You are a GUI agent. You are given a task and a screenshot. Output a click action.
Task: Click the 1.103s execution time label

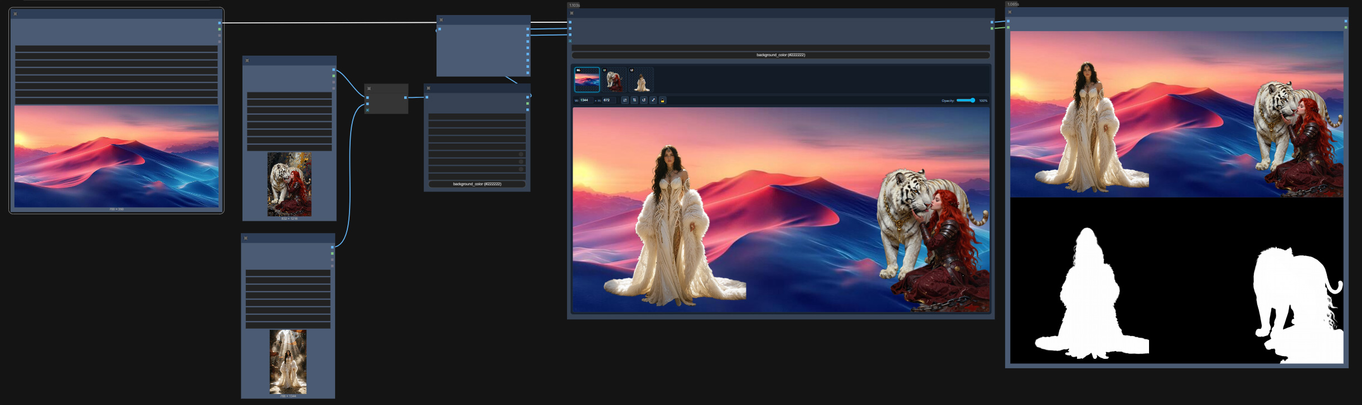click(x=574, y=5)
